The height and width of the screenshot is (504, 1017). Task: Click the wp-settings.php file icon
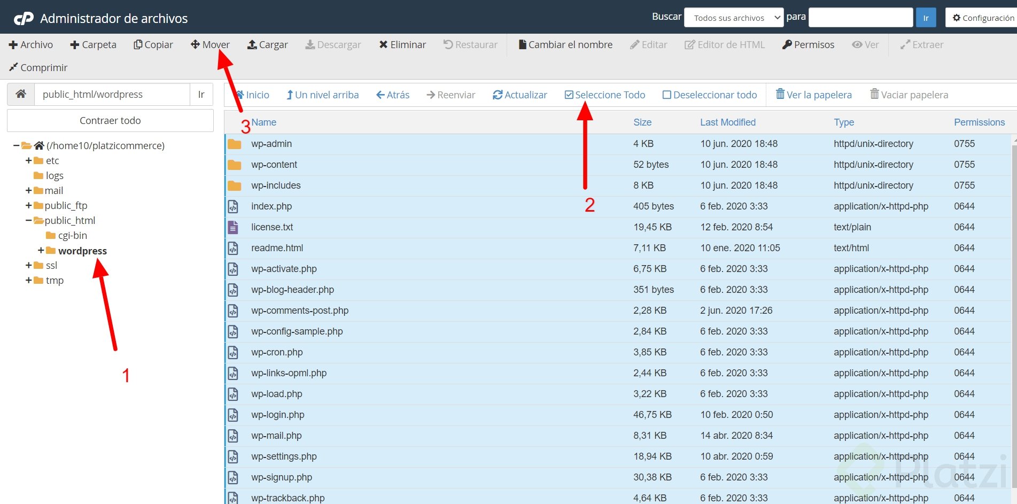(x=233, y=456)
